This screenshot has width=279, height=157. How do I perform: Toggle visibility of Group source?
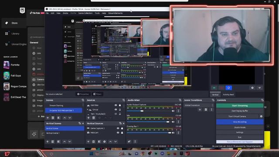[x=116, y=109]
